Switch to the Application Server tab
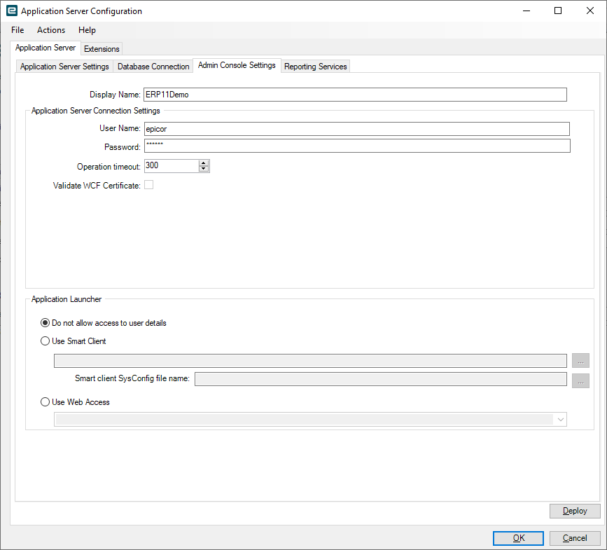Image resolution: width=607 pixels, height=550 pixels. coord(46,48)
